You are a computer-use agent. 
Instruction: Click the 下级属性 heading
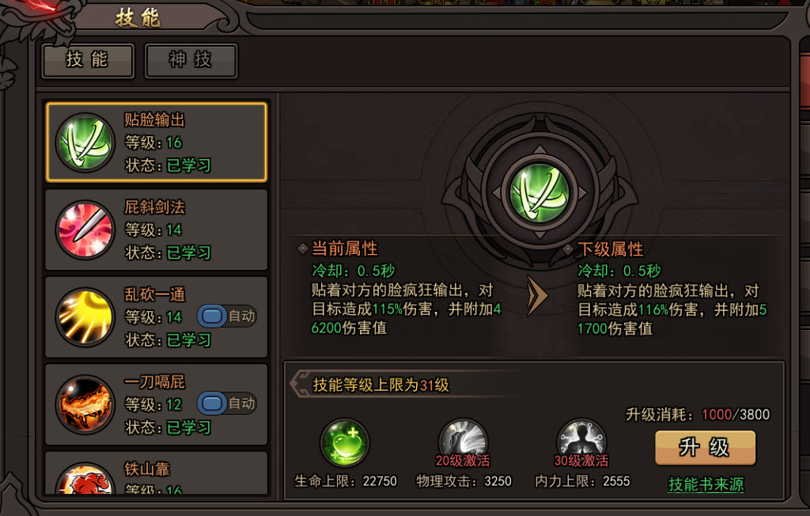point(610,249)
